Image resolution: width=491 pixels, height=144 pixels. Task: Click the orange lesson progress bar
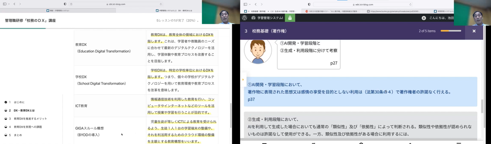point(451,31)
